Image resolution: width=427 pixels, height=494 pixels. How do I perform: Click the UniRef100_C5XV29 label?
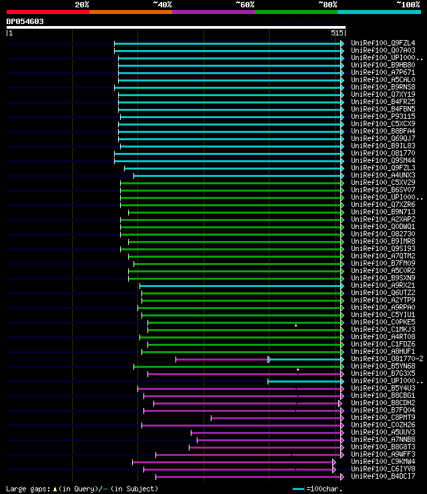click(383, 182)
